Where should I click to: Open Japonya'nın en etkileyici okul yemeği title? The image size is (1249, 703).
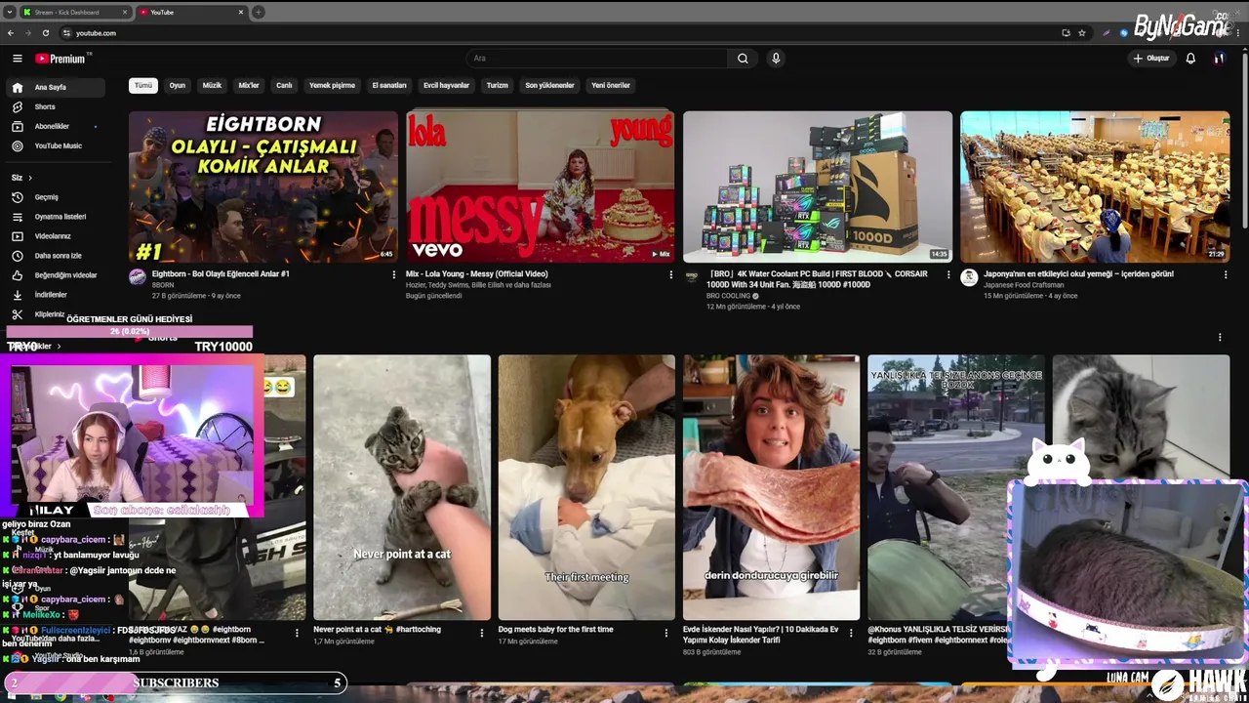tap(1078, 274)
